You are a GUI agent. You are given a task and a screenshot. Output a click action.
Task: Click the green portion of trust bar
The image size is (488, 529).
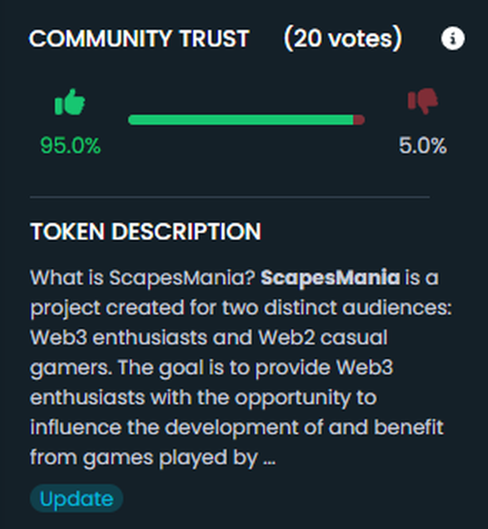240,120
